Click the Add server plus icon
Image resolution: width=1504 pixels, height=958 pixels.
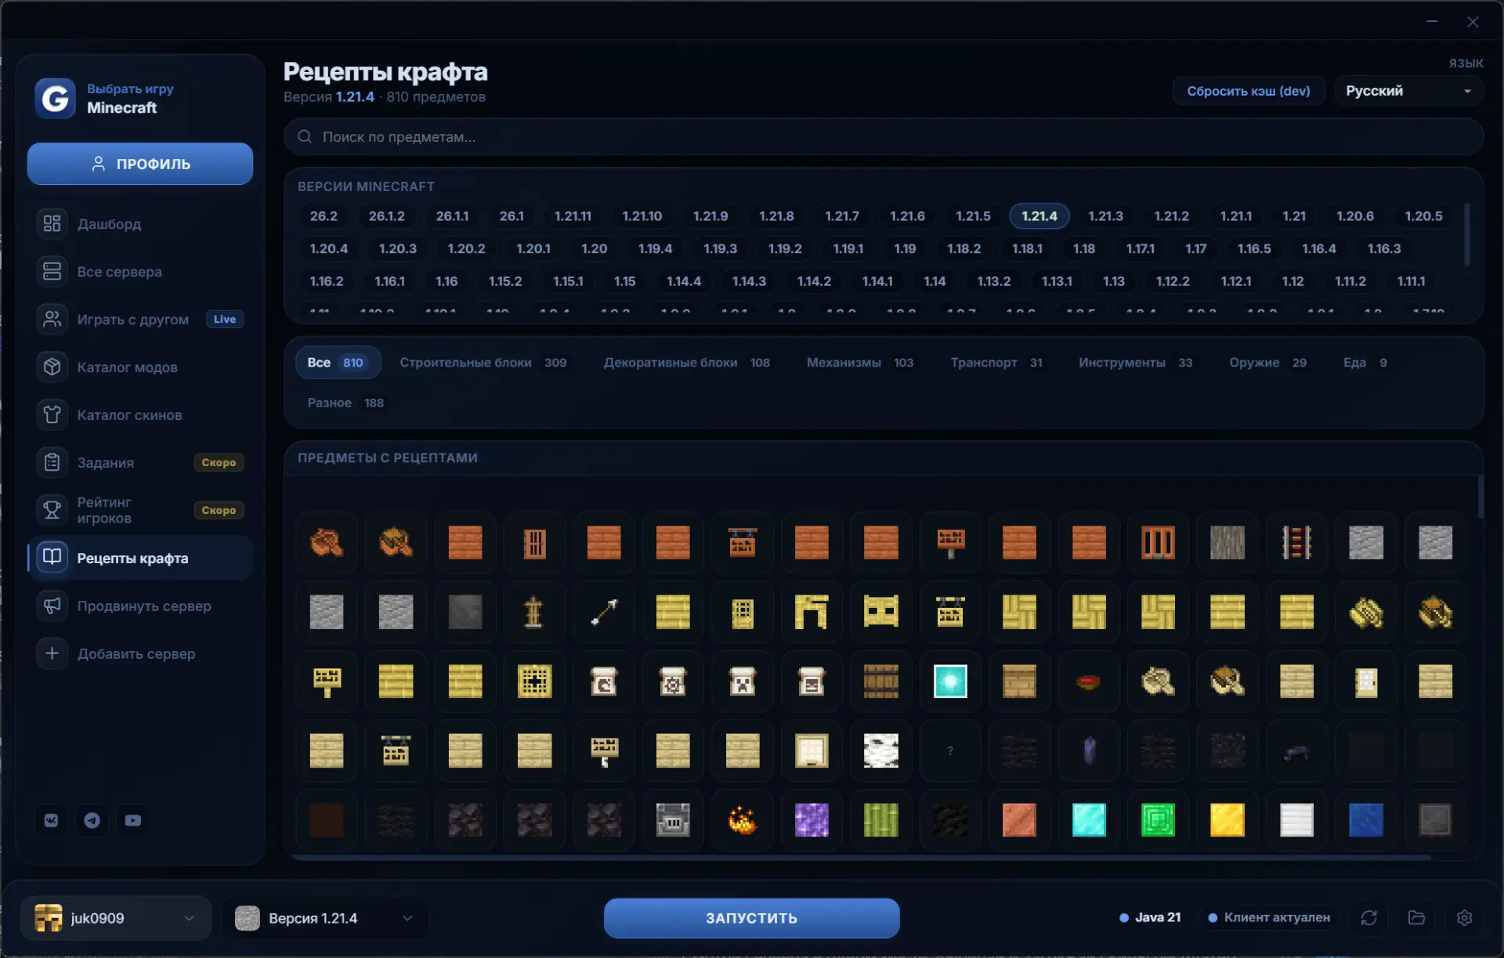(x=52, y=654)
